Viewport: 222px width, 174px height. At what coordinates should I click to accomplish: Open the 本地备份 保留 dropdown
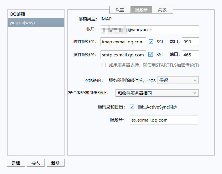click(178, 80)
